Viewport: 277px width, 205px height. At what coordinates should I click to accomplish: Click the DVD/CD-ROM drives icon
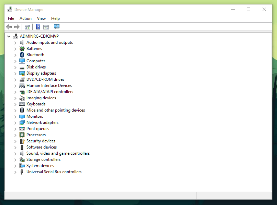[x=22, y=79]
